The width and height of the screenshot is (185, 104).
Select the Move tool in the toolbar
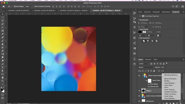[3, 14]
